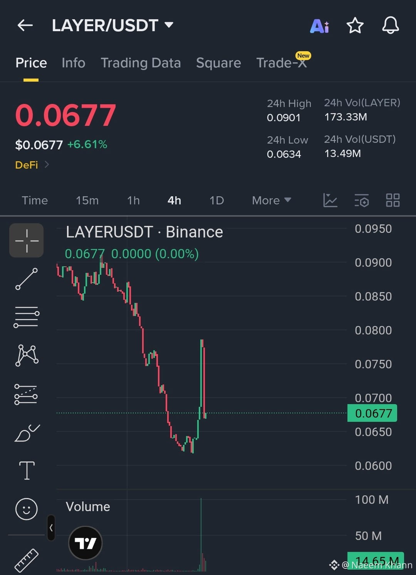Click the 0.0800 price axis label

[x=373, y=330]
